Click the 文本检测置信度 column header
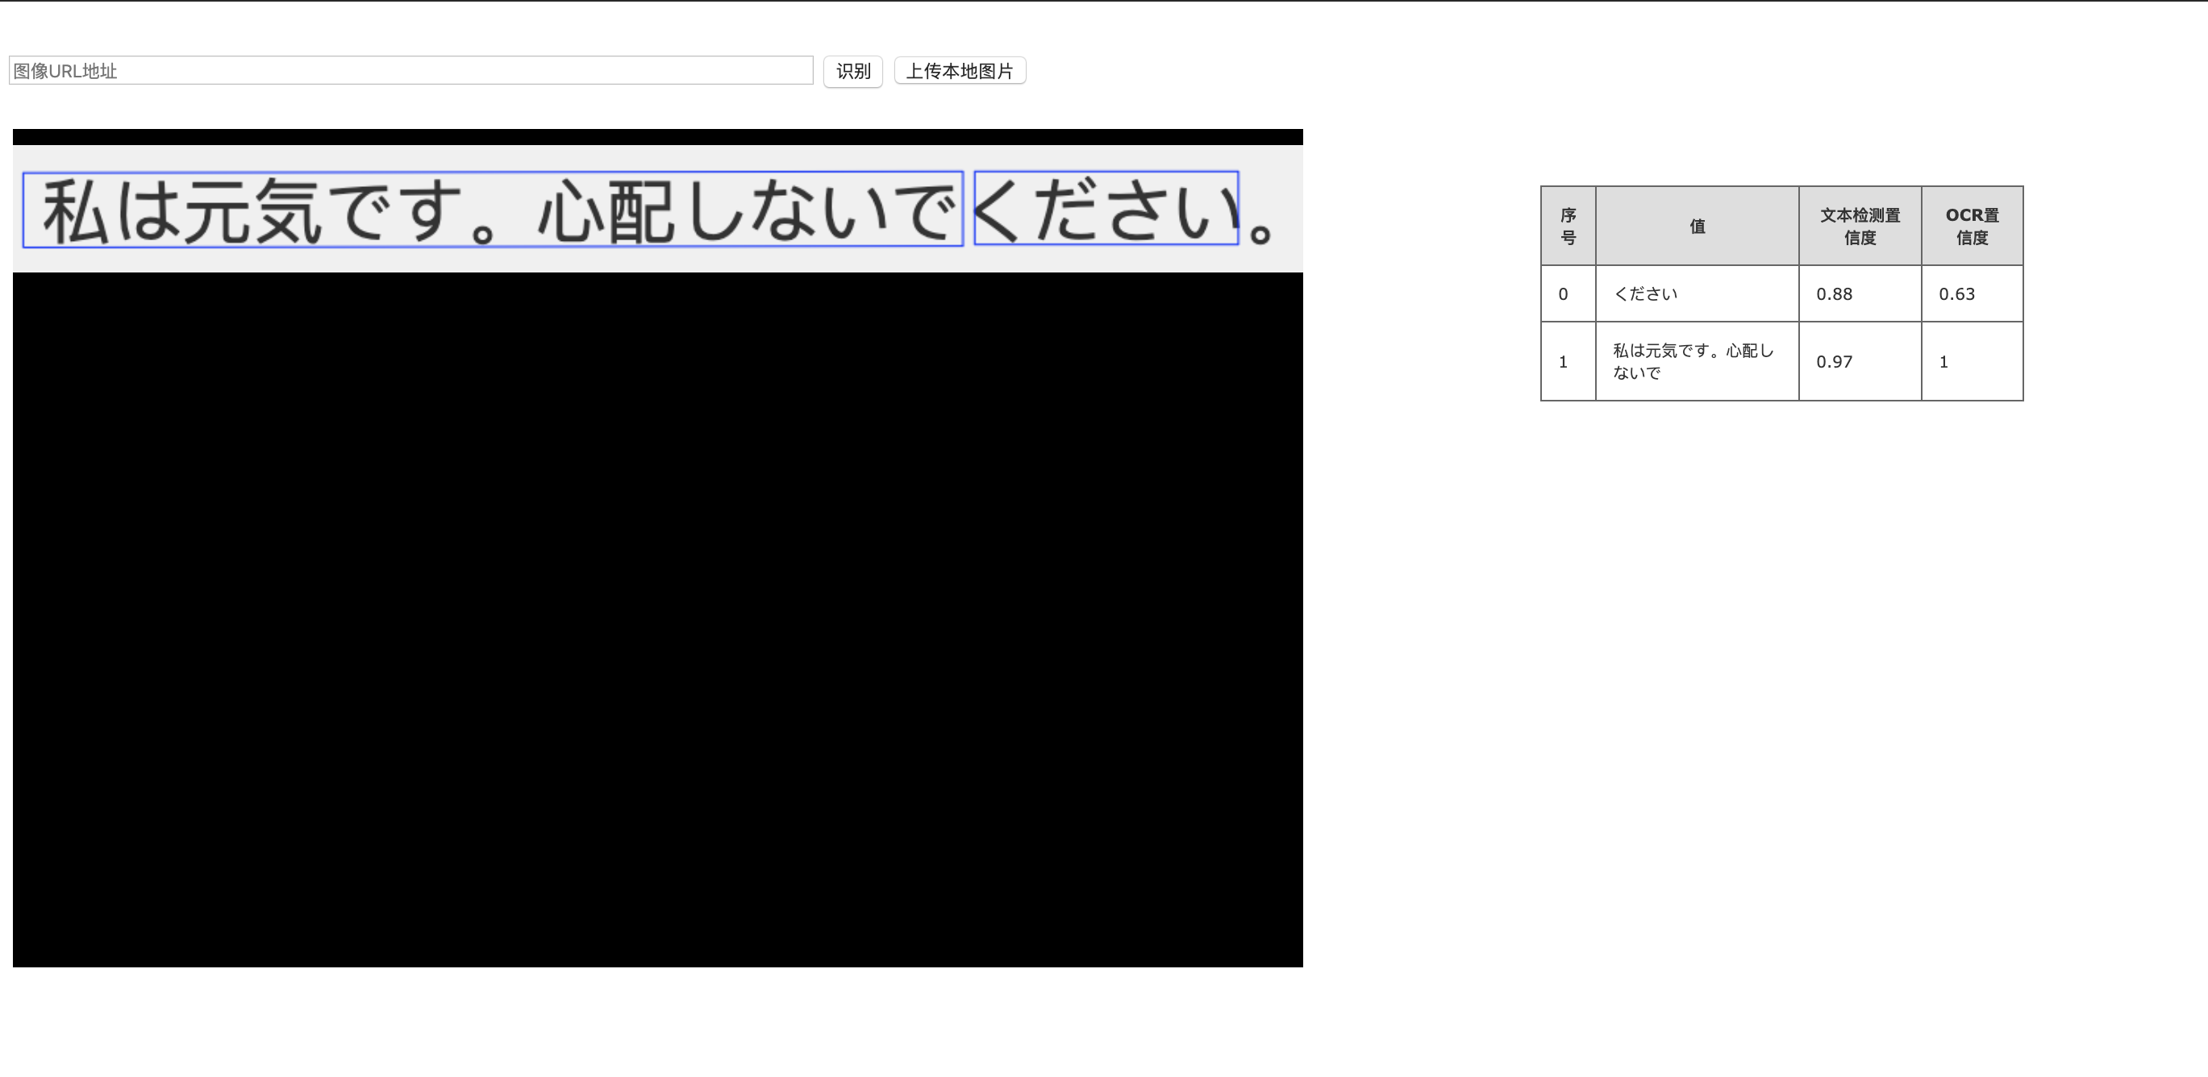This screenshot has height=1077, width=2208. point(1860,227)
